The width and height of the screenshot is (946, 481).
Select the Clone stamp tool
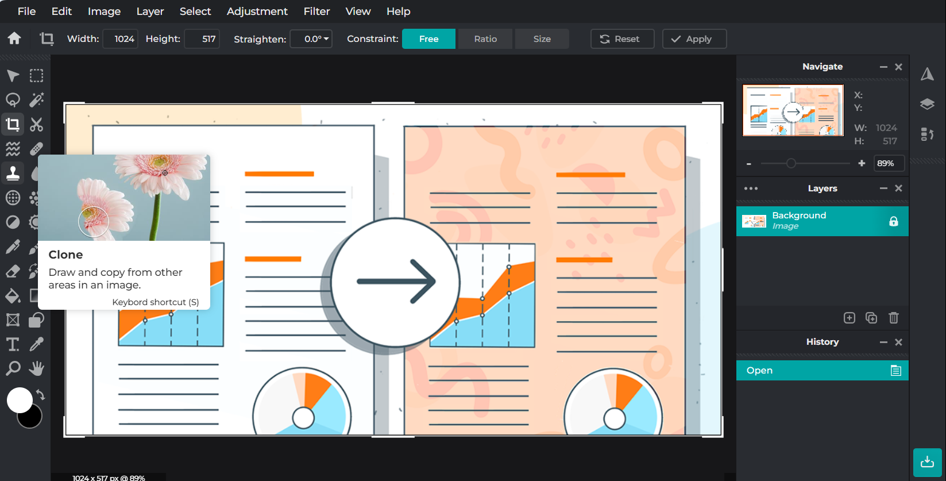[13, 173]
